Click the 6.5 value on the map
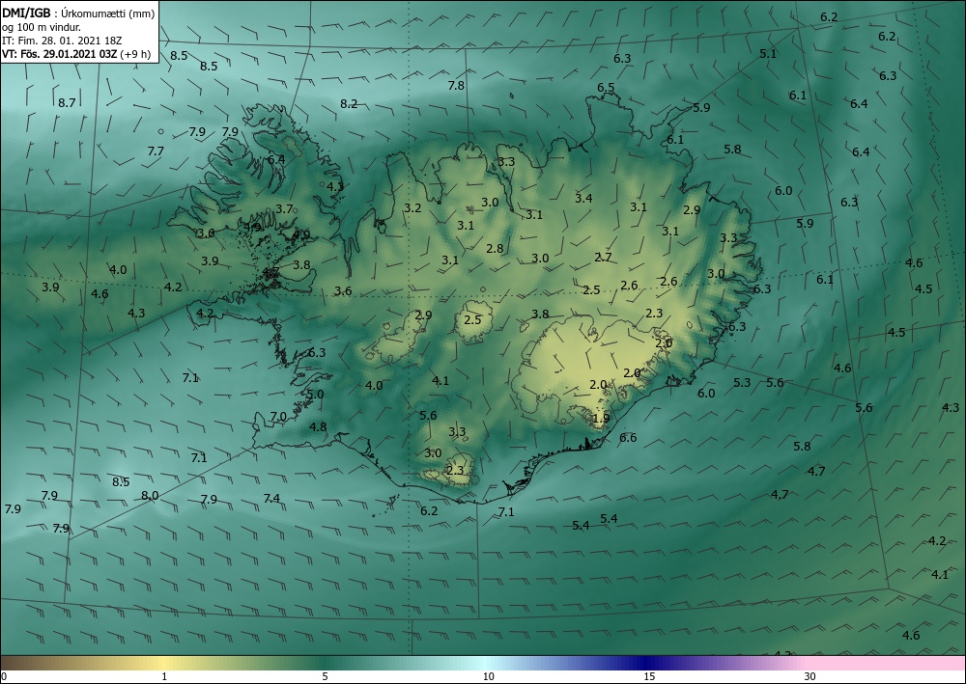This screenshot has width=966, height=684. [x=606, y=88]
